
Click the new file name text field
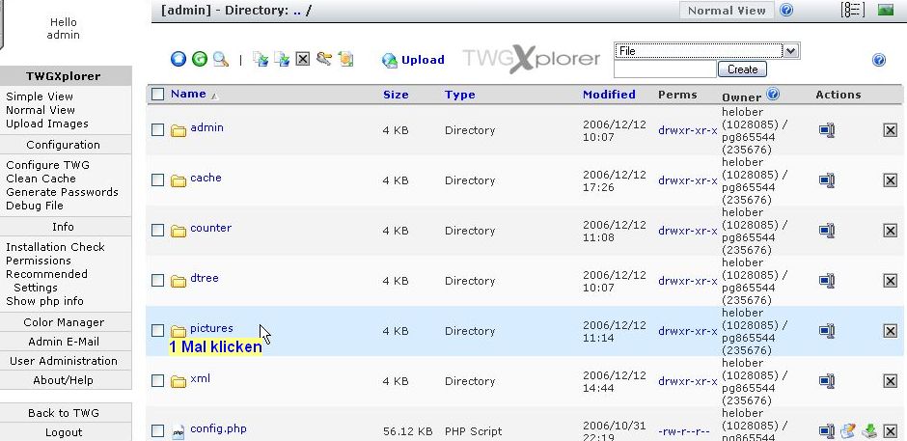coord(665,69)
